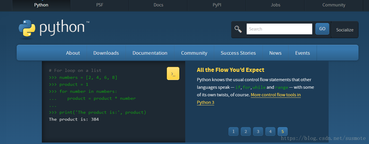Show slide 2 of the carousel
This screenshot has width=369, height=144.
tap(246, 131)
